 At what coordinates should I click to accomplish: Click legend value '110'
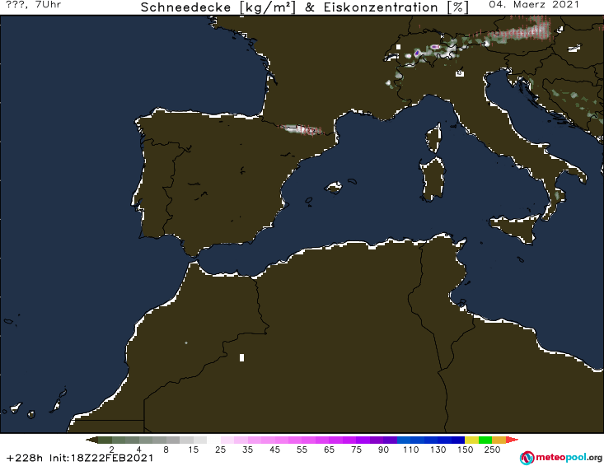point(410,450)
